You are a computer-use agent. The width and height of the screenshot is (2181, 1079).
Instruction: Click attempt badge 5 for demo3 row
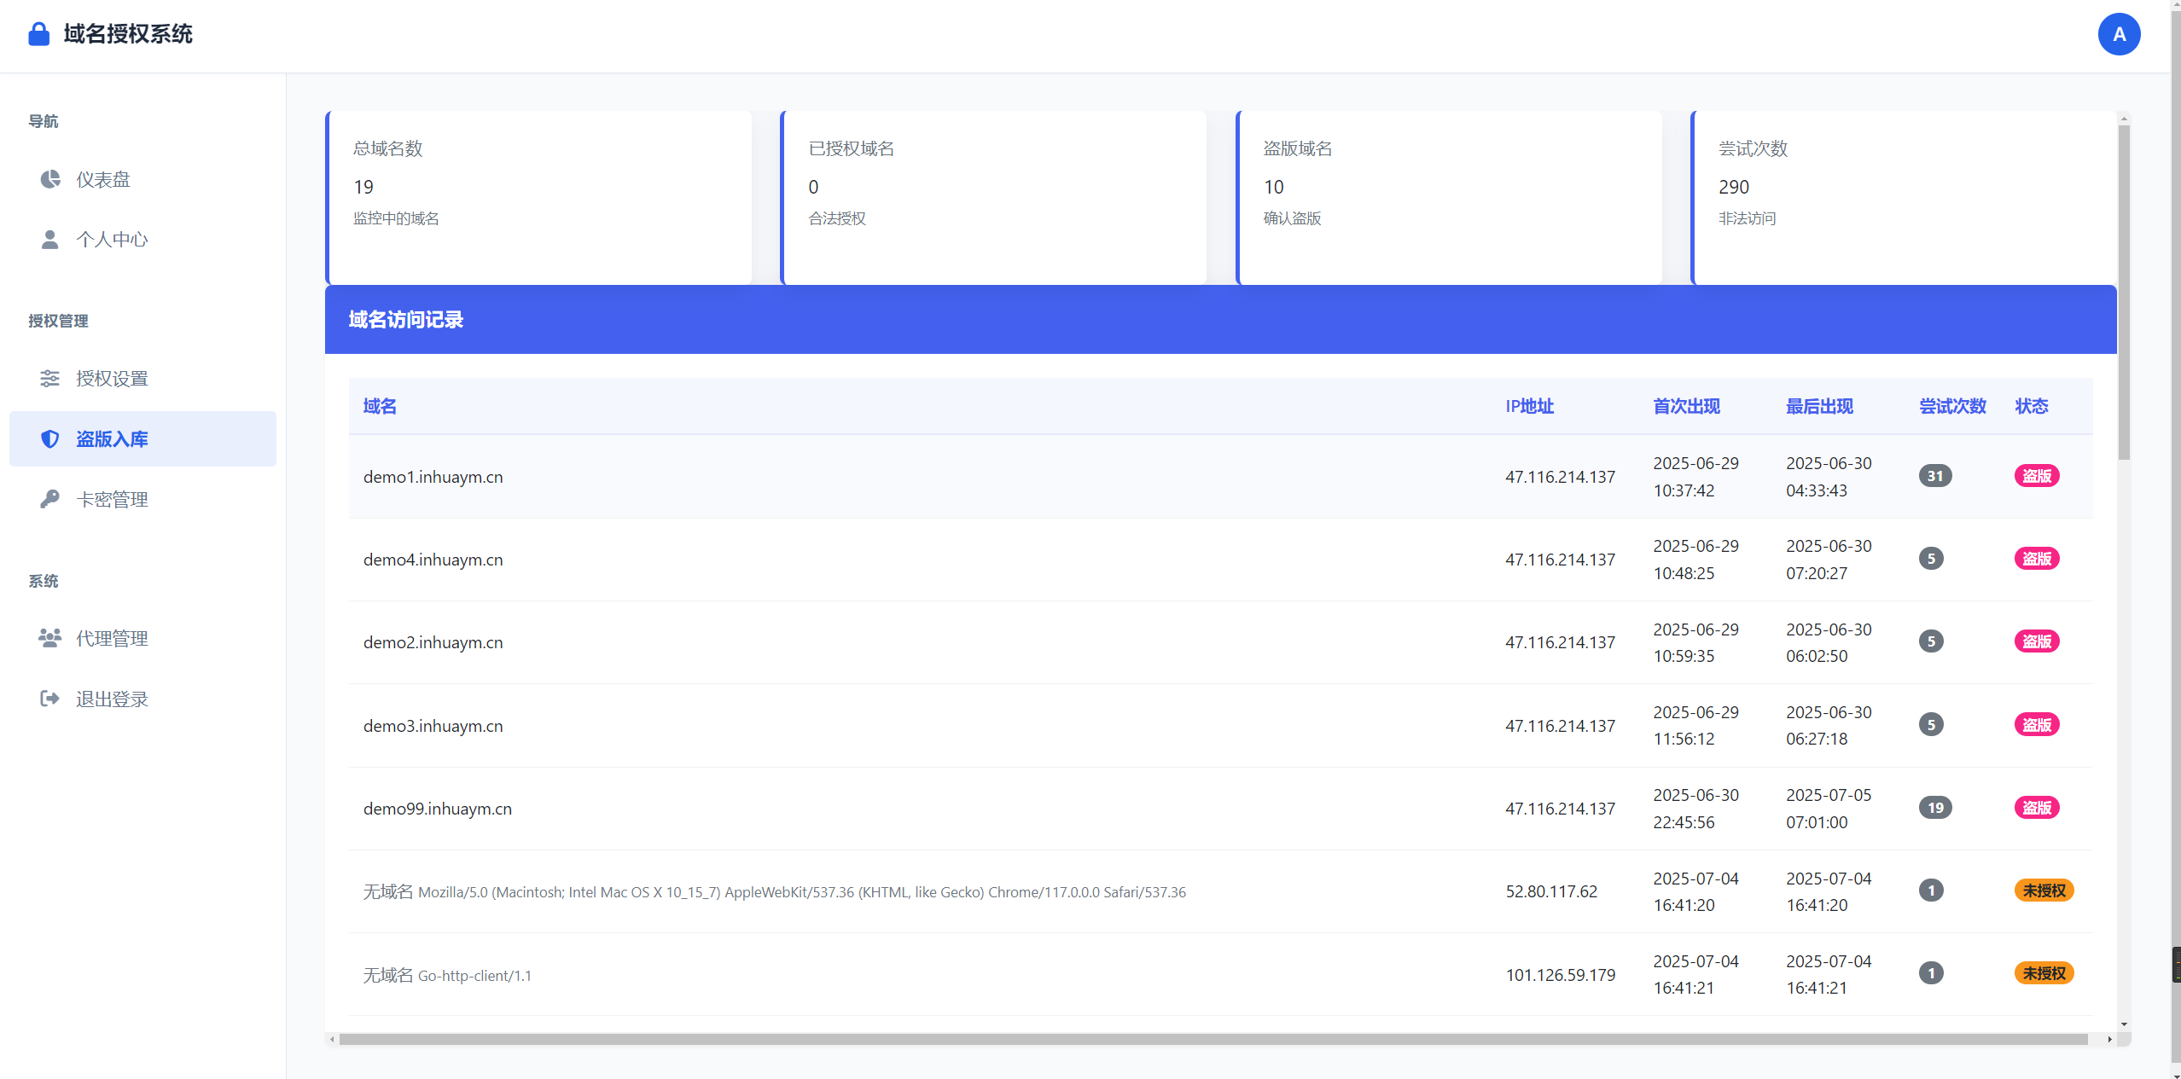click(1931, 725)
